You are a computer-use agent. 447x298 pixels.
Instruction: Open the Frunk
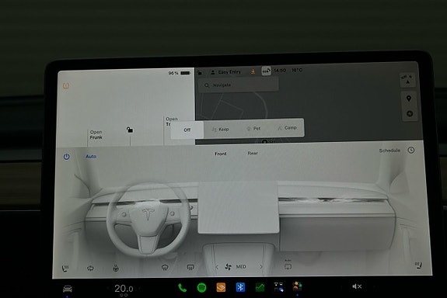tap(96, 134)
